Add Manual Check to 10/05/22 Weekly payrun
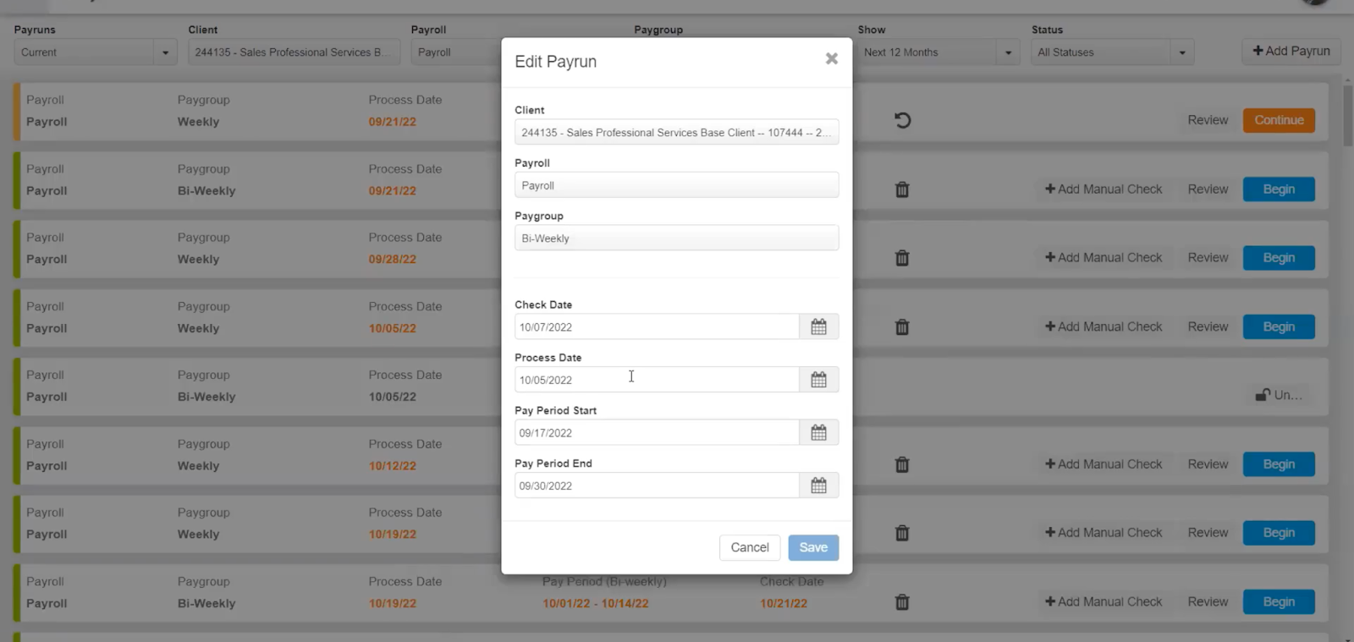 1104,326
